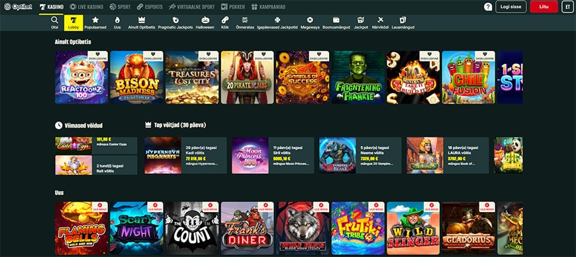Switch to the Kasiino tab

point(51,7)
